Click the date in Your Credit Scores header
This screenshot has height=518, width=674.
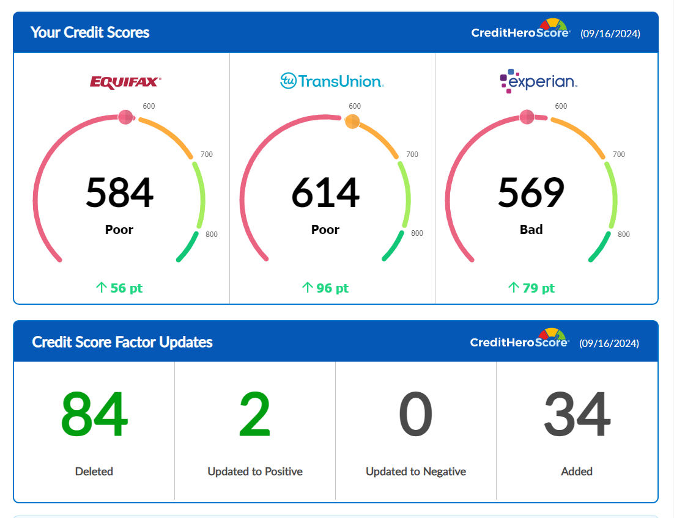pos(610,34)
